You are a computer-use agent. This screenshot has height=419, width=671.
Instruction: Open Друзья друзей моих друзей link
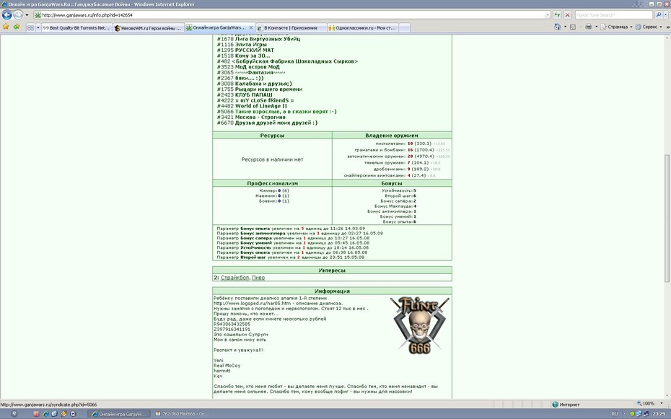[276, 123]
